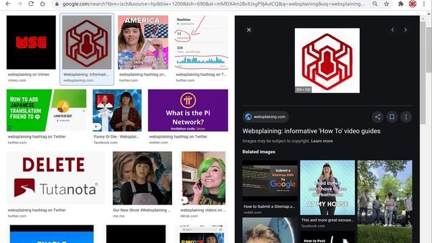
Task: Save image to collection bookmark icon
Action: [391, 117]
